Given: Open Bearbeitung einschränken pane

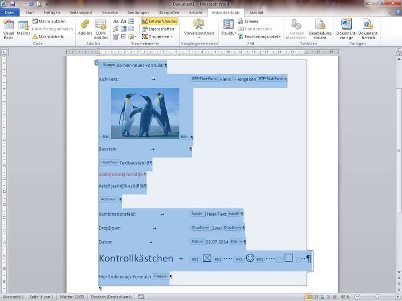Looking at the screenshot, I should pos(320,28).
